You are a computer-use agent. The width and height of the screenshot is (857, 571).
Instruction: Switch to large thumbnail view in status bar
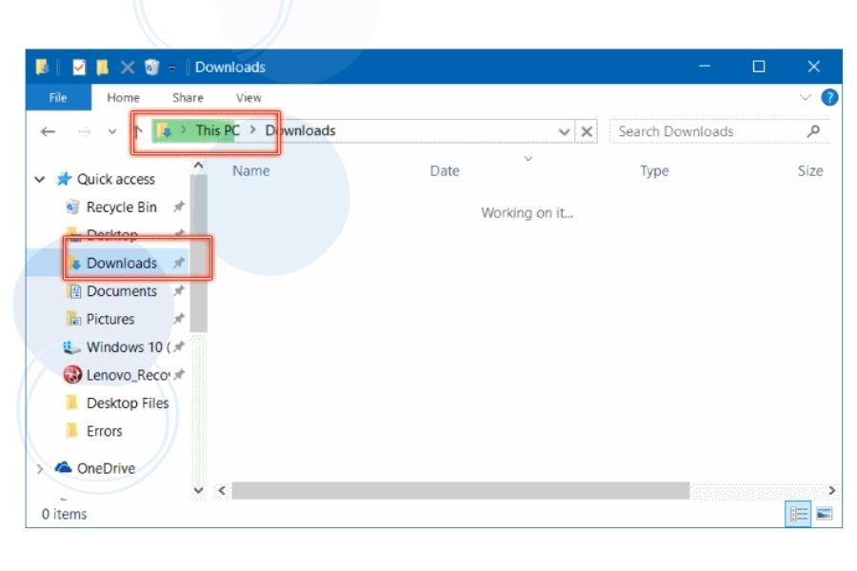pyautogui.click(x=825, y=514)
